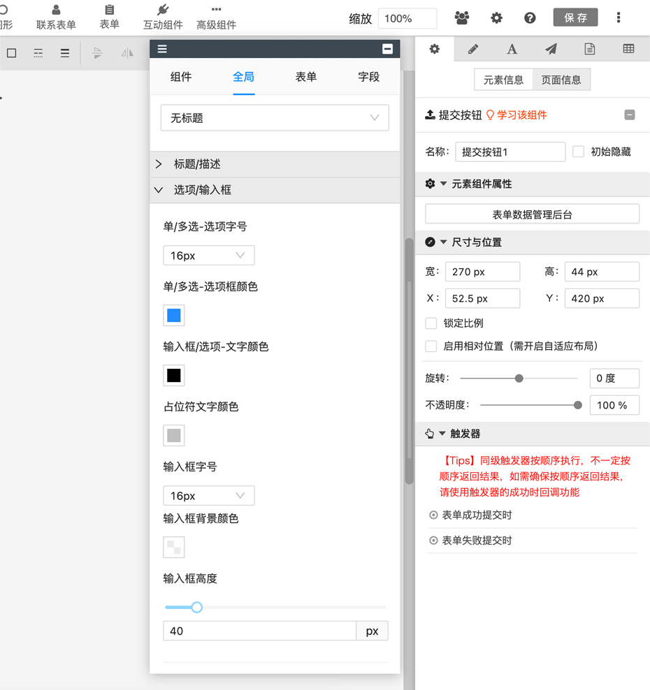Open 表单数据管理后台 button
The height and width of the screenshot is (690, 650).
pos(532,214)
